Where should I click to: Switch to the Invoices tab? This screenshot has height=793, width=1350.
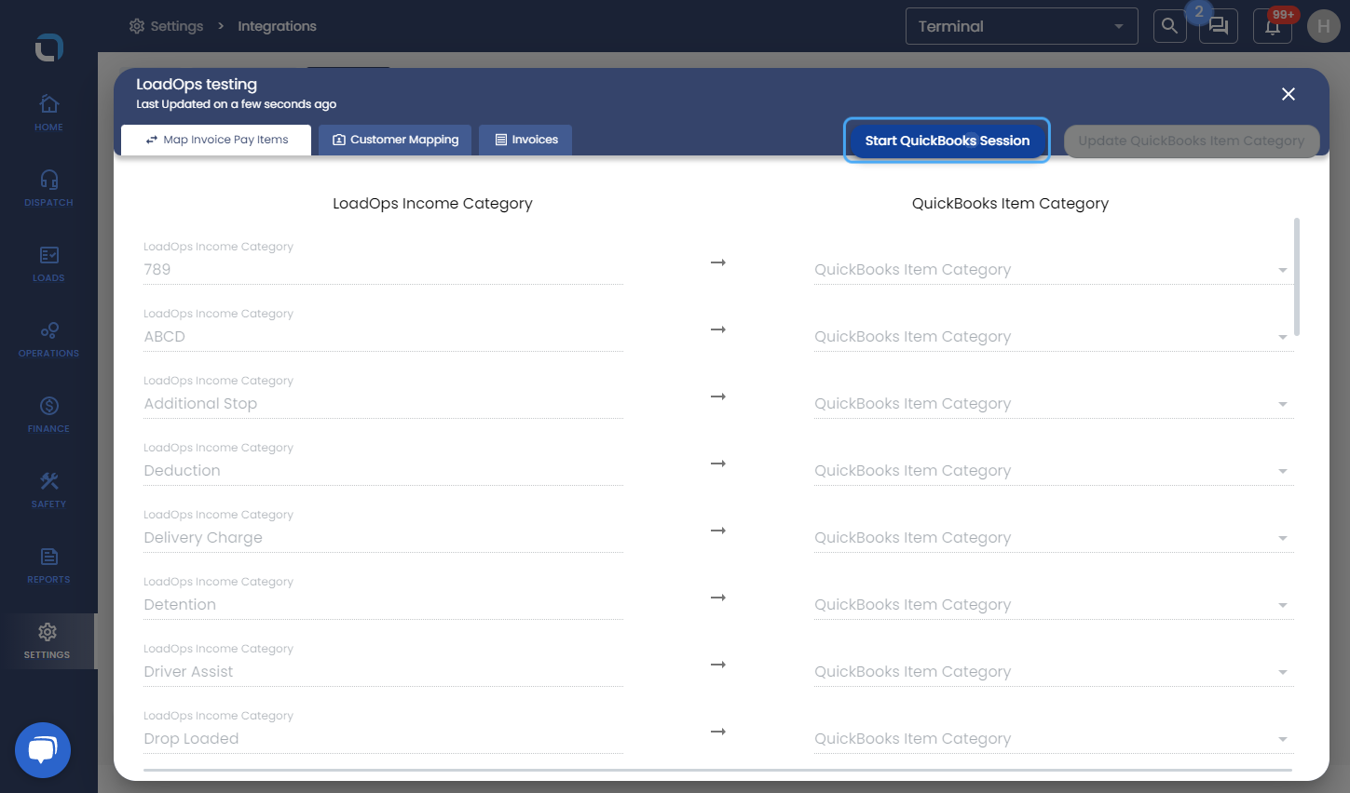525,140
